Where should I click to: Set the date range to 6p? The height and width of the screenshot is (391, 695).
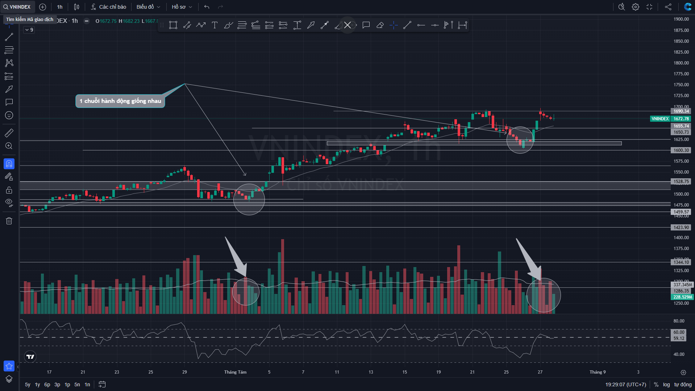(47, 384)
